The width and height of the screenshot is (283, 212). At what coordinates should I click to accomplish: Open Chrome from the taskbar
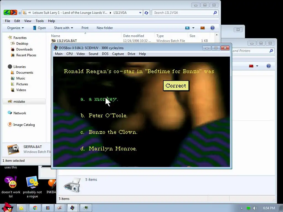tap(35, 208)
